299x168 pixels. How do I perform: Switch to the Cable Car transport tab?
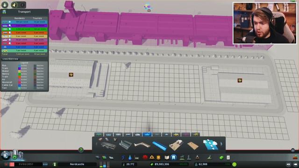pos(166,134)
